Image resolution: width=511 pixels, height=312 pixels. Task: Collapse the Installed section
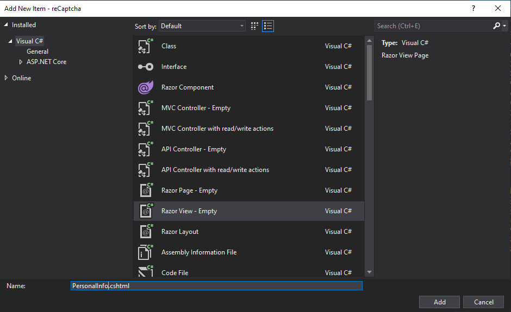click(x=6, y=25)
